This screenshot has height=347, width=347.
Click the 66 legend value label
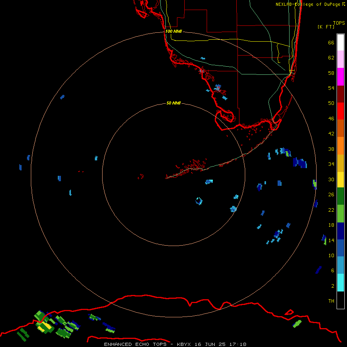click(331, 42)
